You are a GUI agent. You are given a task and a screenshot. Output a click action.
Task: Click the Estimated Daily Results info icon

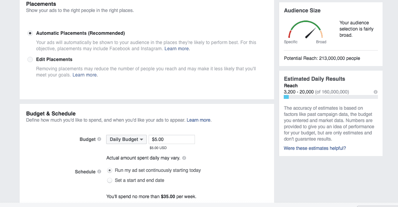[375, 92]
